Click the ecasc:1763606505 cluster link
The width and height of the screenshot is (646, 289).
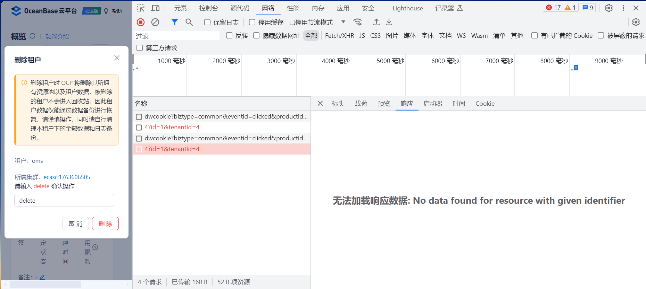coord(67,177)
